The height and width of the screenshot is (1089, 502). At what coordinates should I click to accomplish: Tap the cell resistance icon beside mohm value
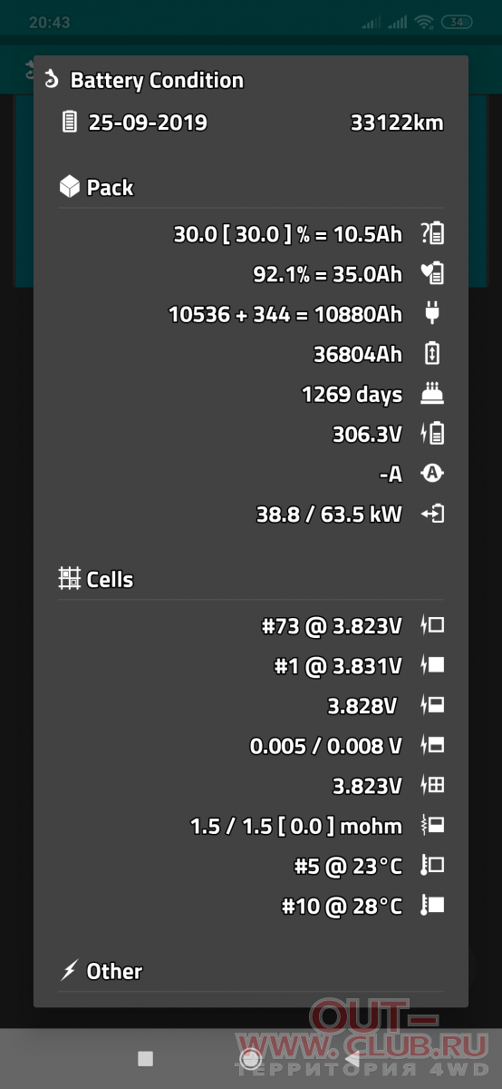[432, 825]
